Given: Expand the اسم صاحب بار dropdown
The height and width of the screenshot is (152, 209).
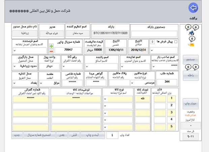Looking at the screenshot, I should (x=154, y=66).
